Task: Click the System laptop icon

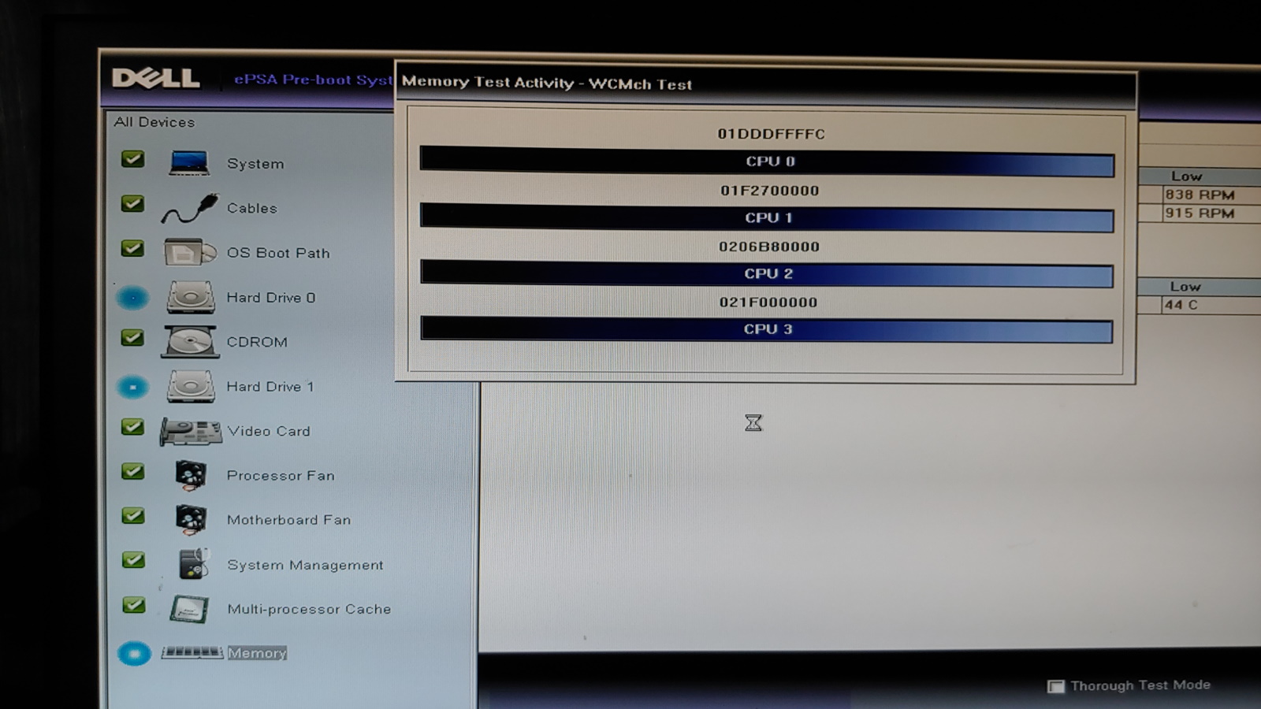Action: [x=189, y=162]
